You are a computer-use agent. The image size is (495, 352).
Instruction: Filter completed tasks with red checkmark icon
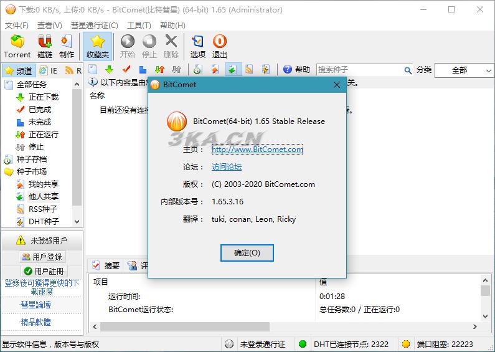point(126,69)
